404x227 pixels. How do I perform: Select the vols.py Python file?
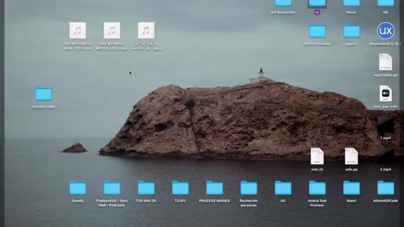point(351,156)
